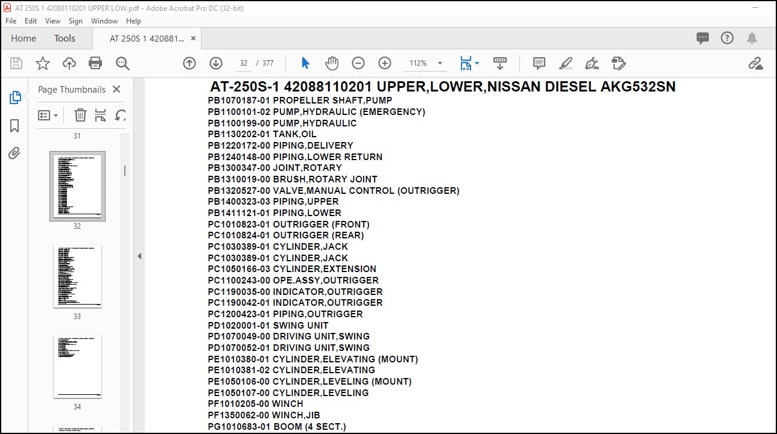777x434 pixels.
Task: Open the Help question mark icon
Action: (728, 39)
